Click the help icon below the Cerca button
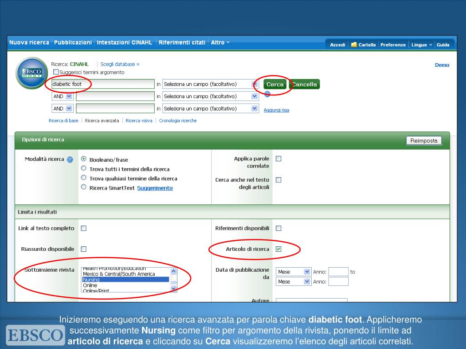Image resolution: width=466 pixels, height=349 pixels. click(267, 94)
